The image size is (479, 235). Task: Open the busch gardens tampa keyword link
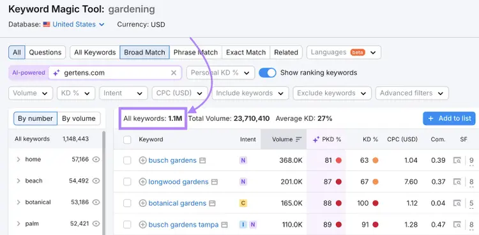[x=183, y=225]
